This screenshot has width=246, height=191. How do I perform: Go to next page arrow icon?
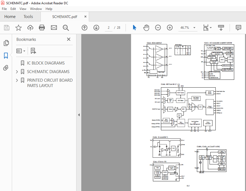96,28
